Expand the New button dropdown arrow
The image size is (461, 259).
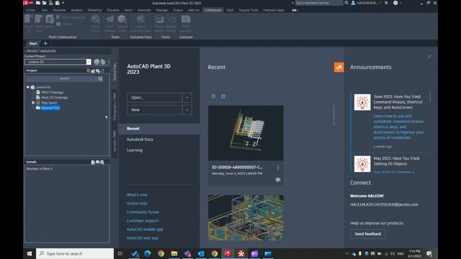coord(187,110)
